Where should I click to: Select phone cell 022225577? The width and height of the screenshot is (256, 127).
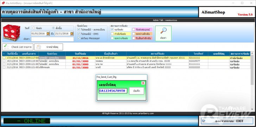coord(198,61)
